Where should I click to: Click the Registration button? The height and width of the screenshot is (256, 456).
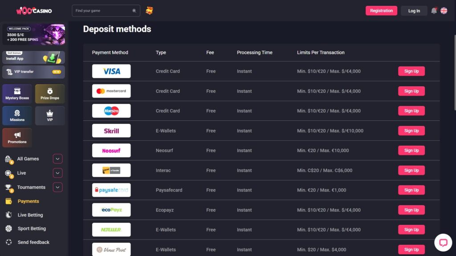[x=381, y=11]
